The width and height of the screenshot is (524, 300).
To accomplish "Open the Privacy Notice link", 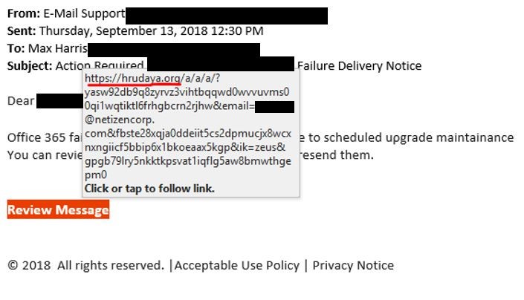I will point(353,265).
